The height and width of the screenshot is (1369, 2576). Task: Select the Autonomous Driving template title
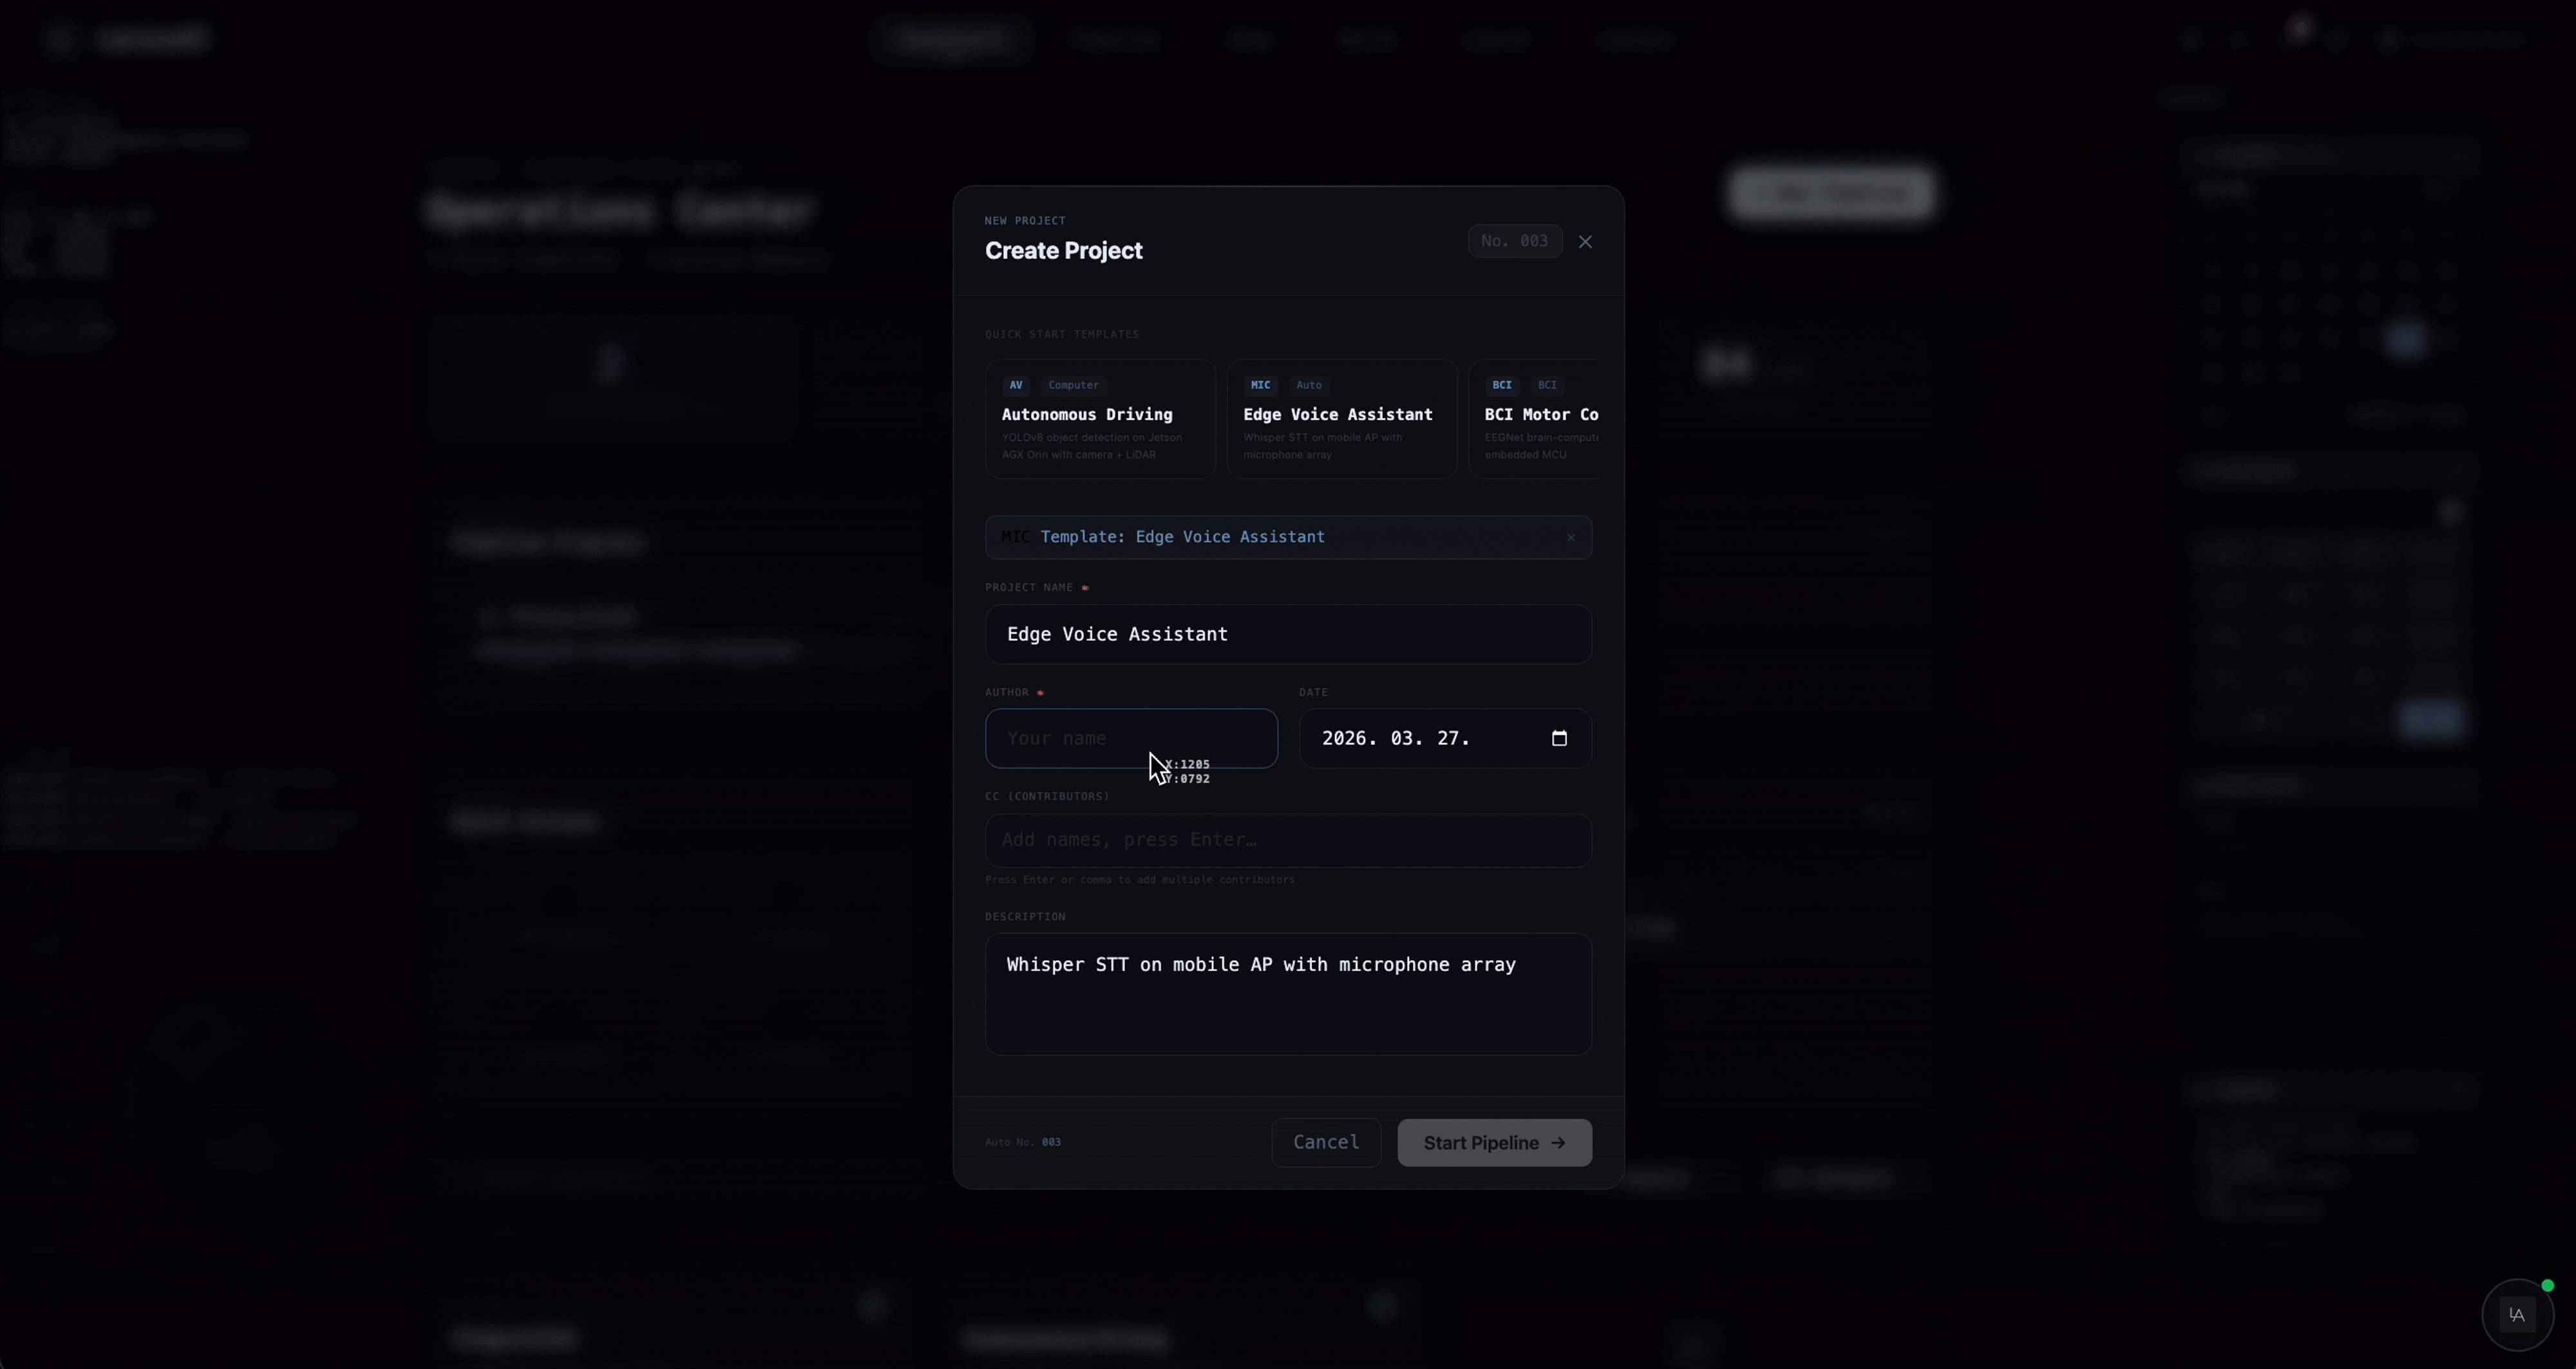pyautogui.click(x=1087, y=414)
